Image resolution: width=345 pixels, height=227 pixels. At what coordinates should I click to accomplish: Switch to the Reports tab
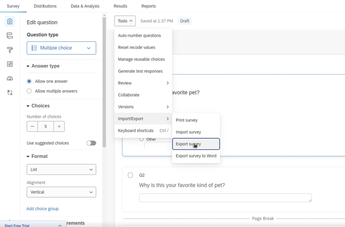[148, 6]
